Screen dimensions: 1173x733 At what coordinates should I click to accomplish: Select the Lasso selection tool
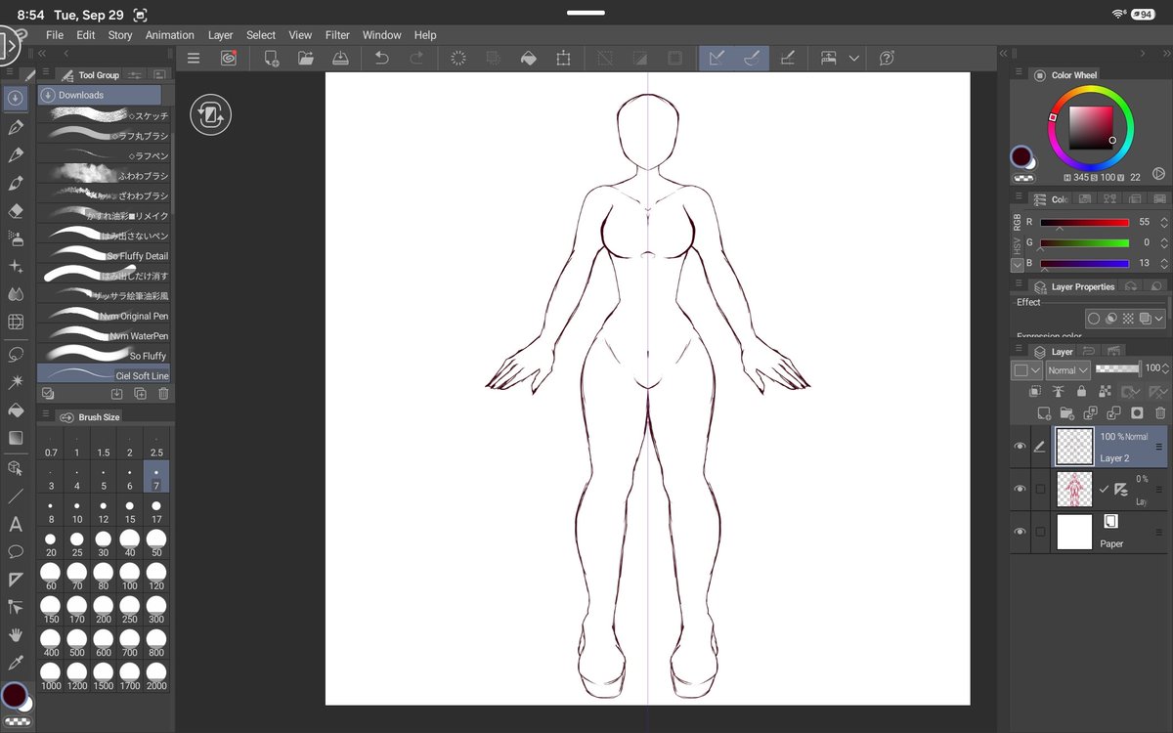coord(16,354)
